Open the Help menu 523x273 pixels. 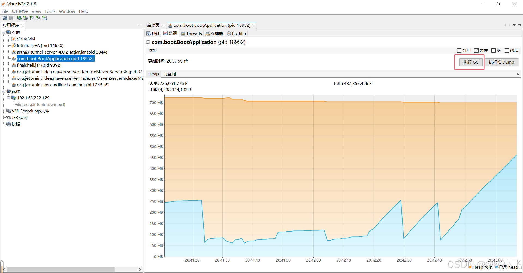click(83, 11)
